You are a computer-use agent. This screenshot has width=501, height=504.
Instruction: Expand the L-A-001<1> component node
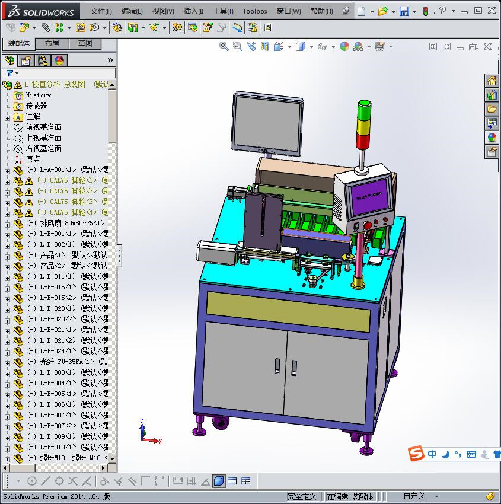pyautogui.click(x=7, y=171)
